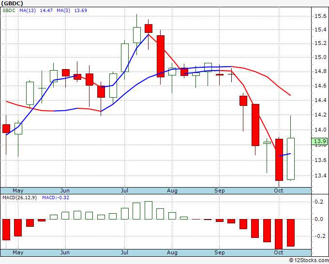Click Sep on the price chart time axis
The width and height of the screenshot is (329, 264).
pyautogui.click(x=220, y=191)
